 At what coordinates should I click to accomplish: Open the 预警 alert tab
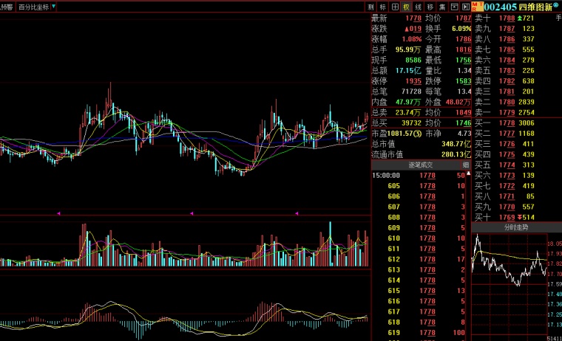coord(7,7)
